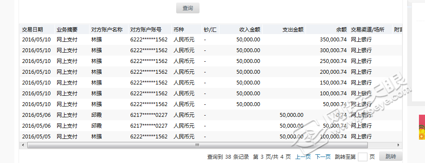Select the 50,000.74 balance dated 2016/05/10
425x163 pixels.
point(335,104)
